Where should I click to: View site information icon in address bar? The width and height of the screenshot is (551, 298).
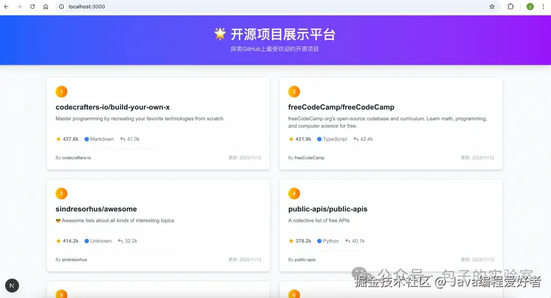click(62, 7)
